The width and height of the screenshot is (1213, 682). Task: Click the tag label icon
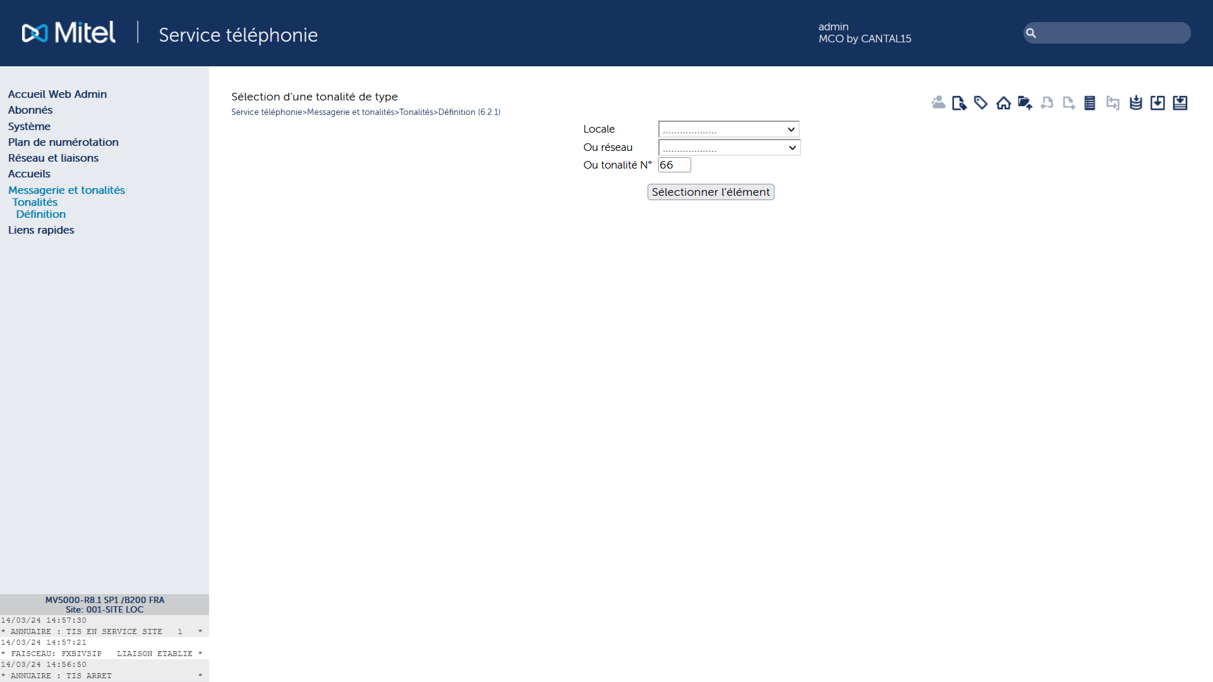[x=981, y=103]
